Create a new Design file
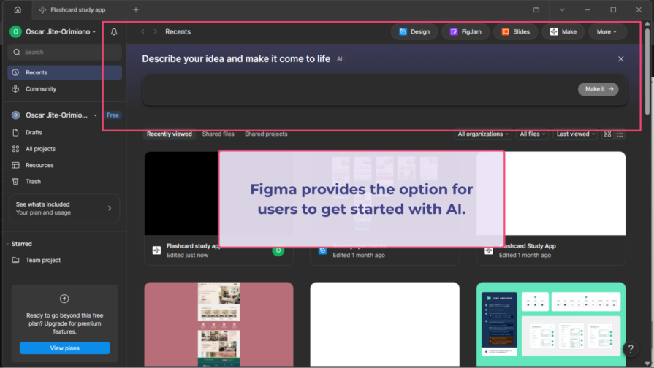 tap(414, 31)
